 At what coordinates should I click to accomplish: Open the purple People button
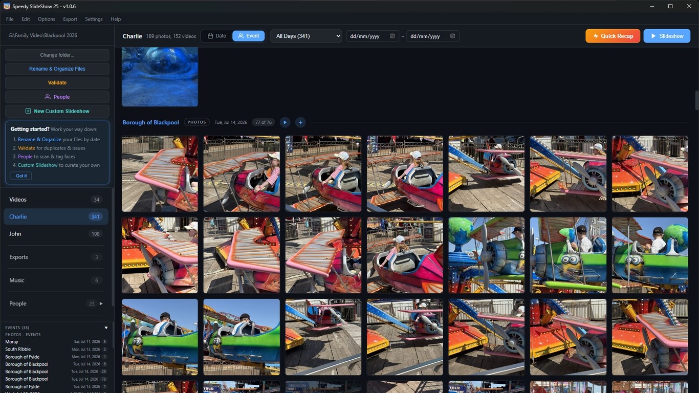[57, 97]
